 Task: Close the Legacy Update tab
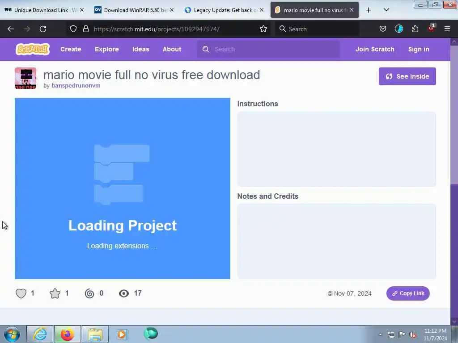(262, 10)
